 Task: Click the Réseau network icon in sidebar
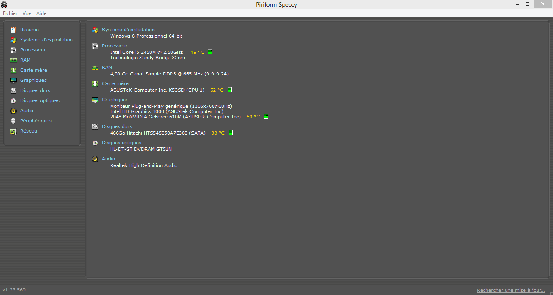(13, 131)
